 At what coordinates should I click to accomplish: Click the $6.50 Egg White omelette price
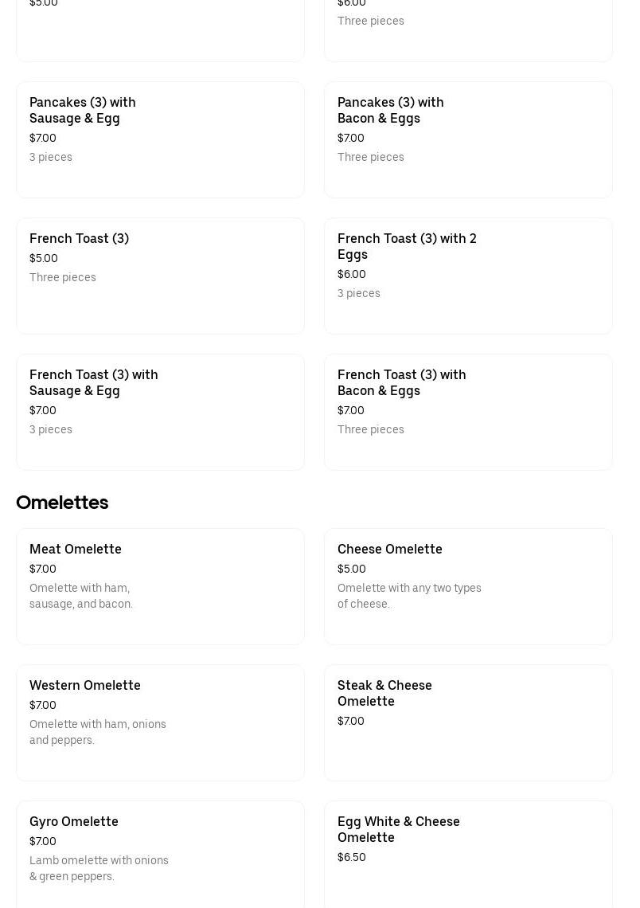tap(351, 857)
